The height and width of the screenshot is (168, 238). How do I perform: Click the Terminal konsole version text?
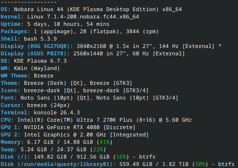point(57,113)
